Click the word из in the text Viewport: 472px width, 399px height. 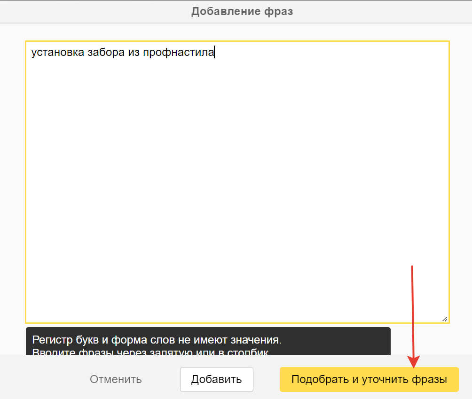point(134,53)
